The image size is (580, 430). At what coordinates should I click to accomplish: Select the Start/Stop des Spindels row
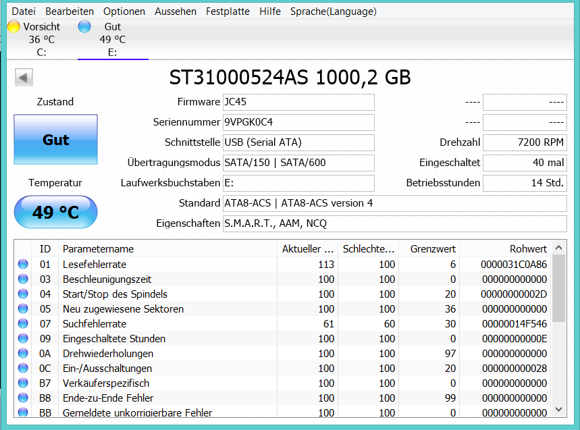(x=283, y=294)
